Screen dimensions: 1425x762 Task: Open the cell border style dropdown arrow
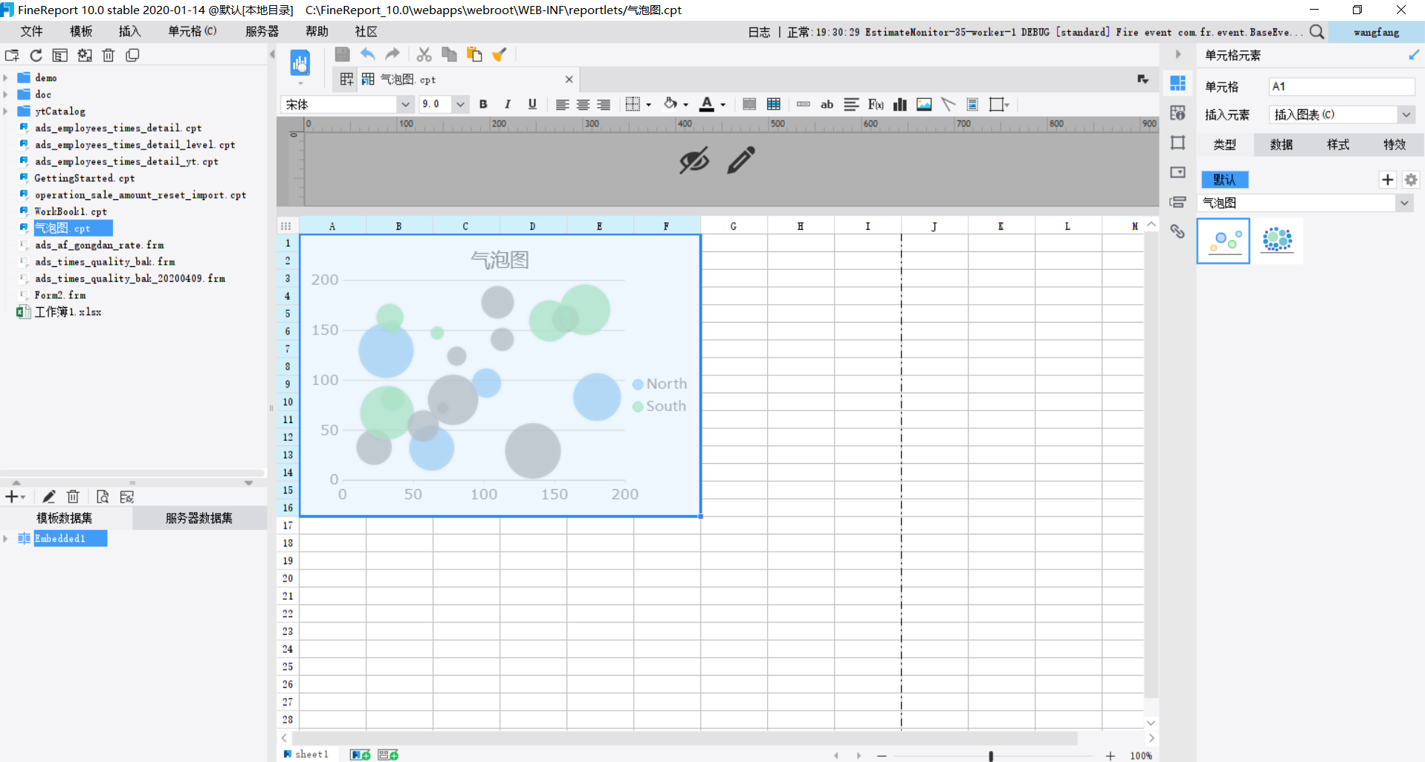tap(648, 105)
